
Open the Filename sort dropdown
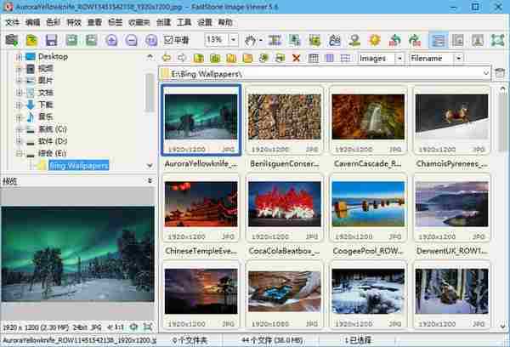(458, 58)
